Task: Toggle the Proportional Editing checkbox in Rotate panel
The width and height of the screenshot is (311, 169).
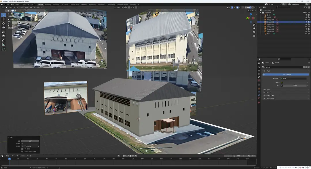Action: click(22, 151)
